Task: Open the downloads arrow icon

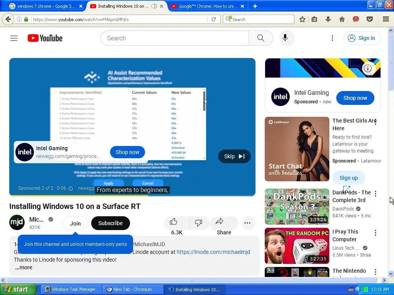Action: click(x=328, y=19)
